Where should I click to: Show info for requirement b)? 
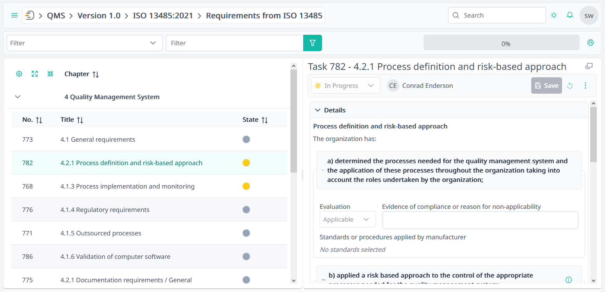point(569,280)
